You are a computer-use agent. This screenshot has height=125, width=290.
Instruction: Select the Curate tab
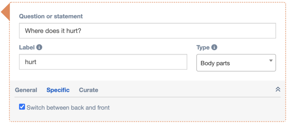coord(89,90)
